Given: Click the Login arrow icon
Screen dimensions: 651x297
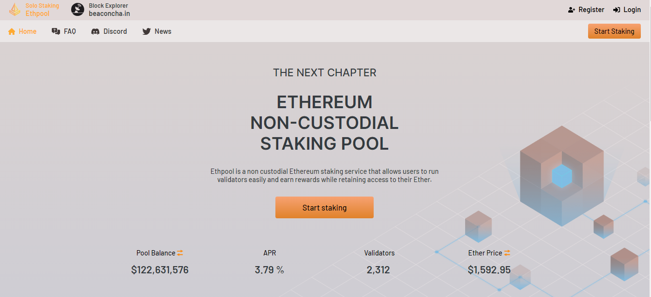Looking at the screenshot, I should pyautogui.click(x=617, y=10).
